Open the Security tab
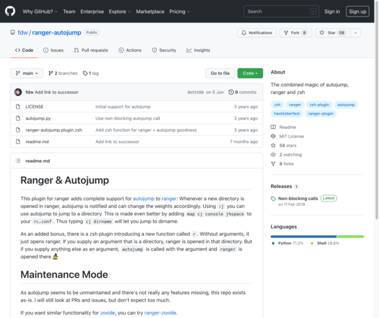Viewport: 379px width, 318px height. 164,50
